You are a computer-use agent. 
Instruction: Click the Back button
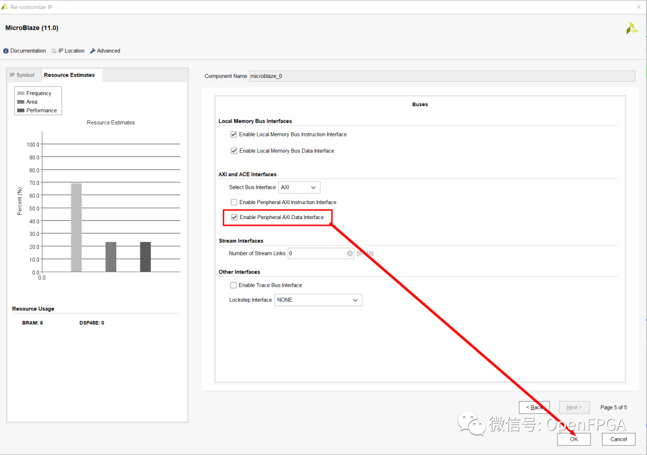click(x=534, y=408)
